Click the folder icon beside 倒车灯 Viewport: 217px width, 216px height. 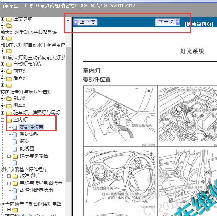coord(9,106)
